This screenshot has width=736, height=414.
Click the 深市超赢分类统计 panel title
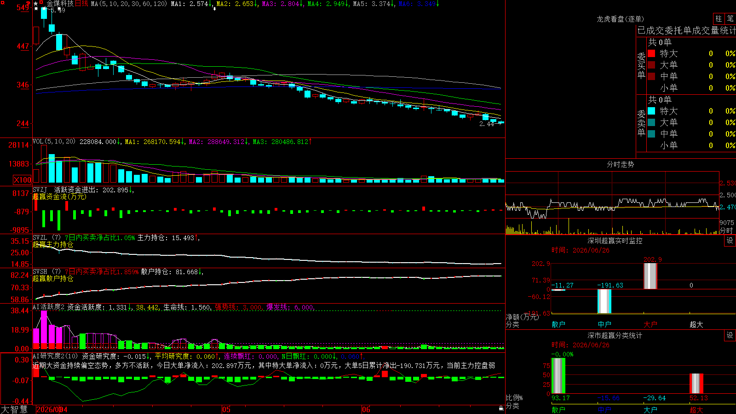615,335
